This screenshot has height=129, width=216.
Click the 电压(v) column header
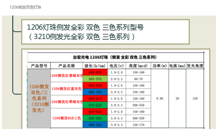(x=116, y=66)
